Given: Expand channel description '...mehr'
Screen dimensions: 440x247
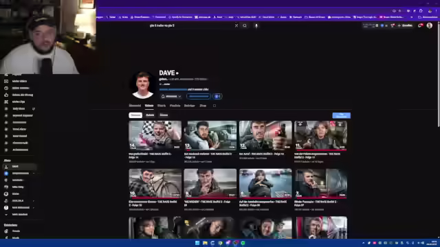Looking at the screenshot, I should click(x=166, y=84).
